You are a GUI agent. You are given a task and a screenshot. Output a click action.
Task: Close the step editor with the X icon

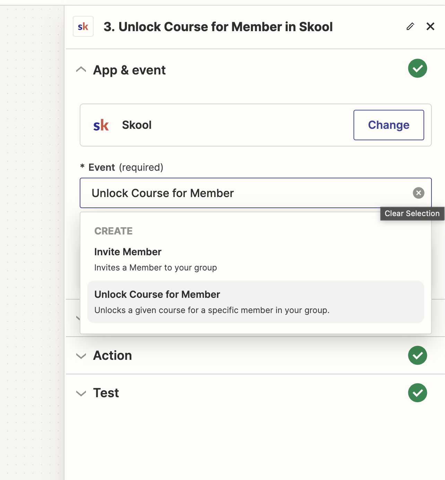click(x=430, y=26)
